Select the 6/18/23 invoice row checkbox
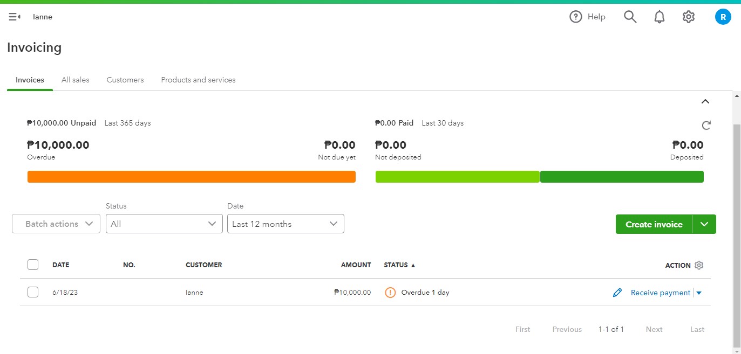This screenshot has width=741, height=354. point(33,292)
